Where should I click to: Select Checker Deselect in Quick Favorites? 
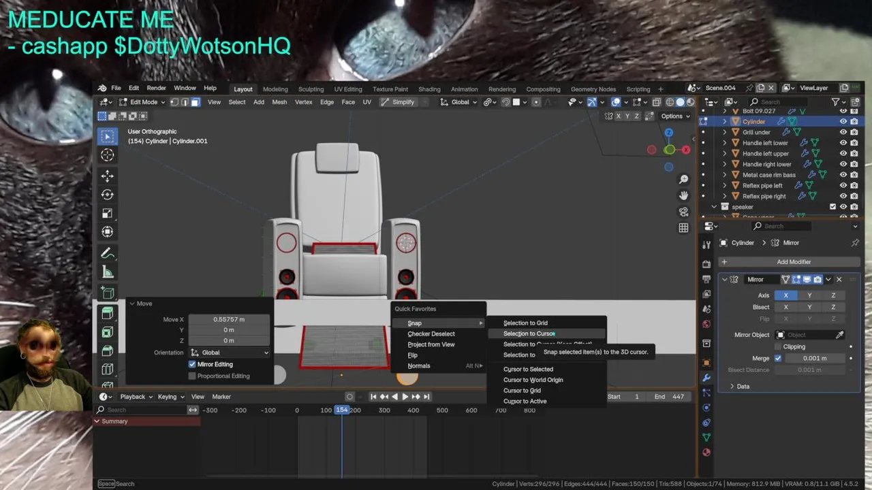pyautogui.click(x=439, y=333)
